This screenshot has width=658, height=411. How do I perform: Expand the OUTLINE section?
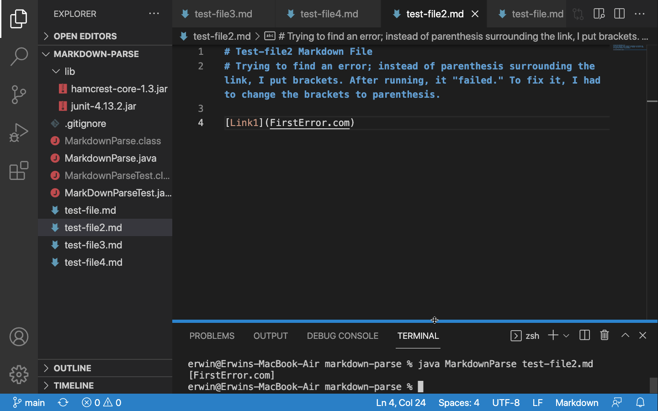coord(105,368)
